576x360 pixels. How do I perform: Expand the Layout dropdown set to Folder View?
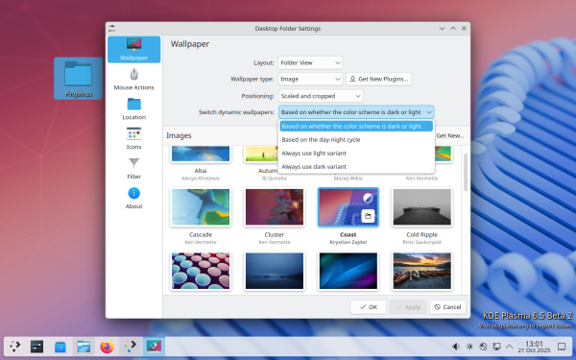pyautogui.click(x=310, y=62)
